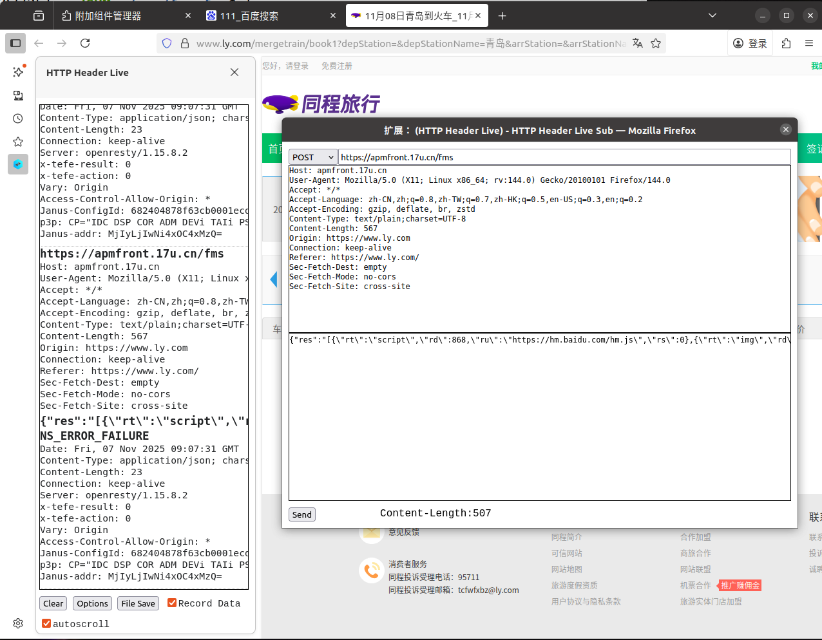Close the 11月08日青岛到火车 tab
This screenshot has width=822, height=640.
[x=478, y=15]
